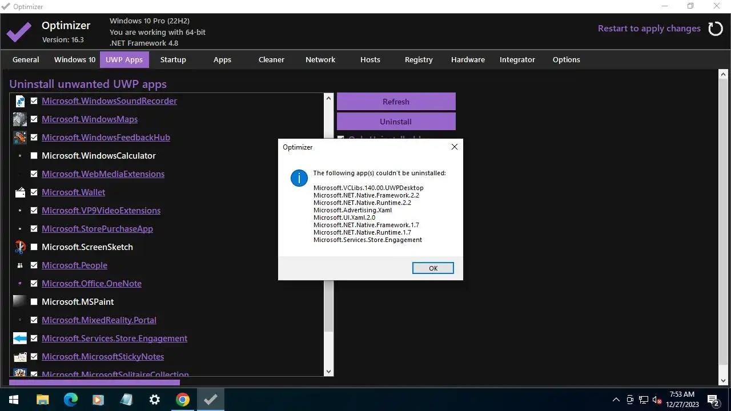
Task: Click the WindowsFeedbackHub app icon
Action: click(x=20, y=138)
